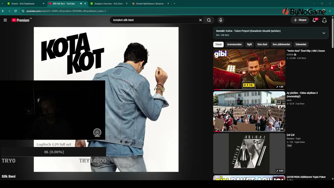The image size is (334, 188).
Task: Select the Silk Beni - YouTube tab
Action: (68, 4)
